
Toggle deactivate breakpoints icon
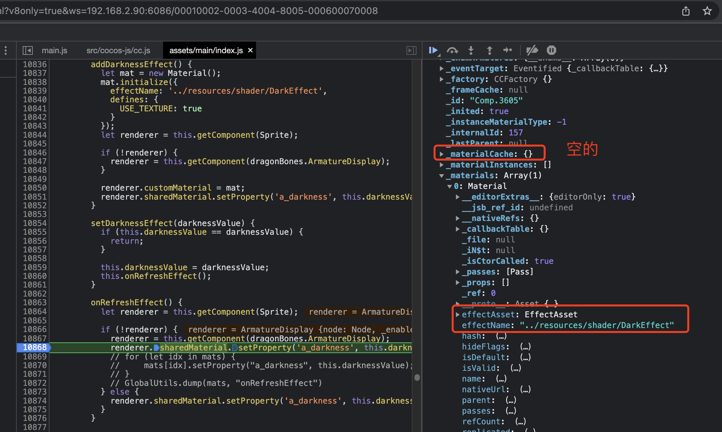coord(532,50)
